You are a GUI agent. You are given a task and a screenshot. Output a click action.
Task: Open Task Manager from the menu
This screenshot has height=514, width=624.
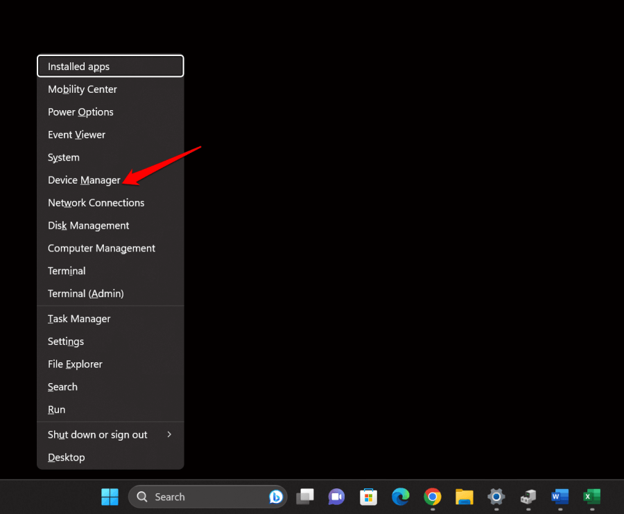[x=79, y=319]
